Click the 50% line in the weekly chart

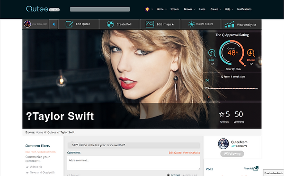(x=234, y=88)
